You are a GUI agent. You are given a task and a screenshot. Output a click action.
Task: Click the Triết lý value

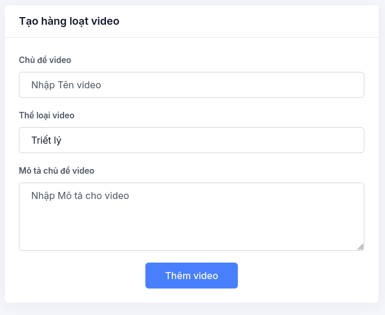pos(47,140)
